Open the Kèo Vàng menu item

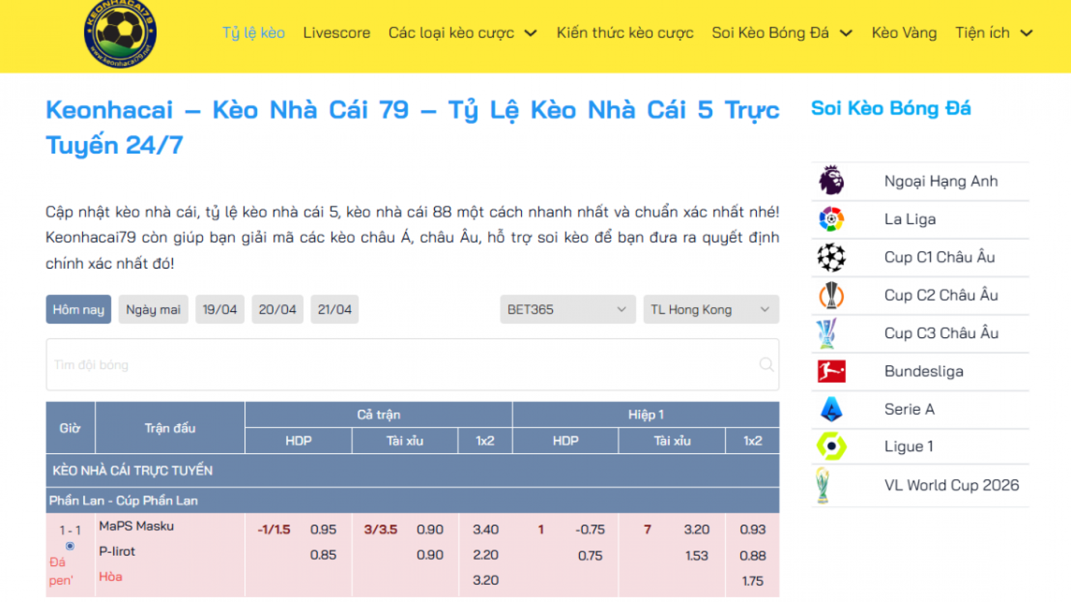tap(904, 33)
